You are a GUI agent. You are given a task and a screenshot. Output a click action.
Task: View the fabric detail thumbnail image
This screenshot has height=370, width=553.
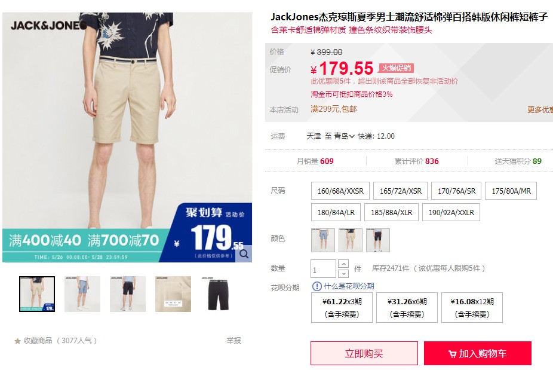(173, 294)
